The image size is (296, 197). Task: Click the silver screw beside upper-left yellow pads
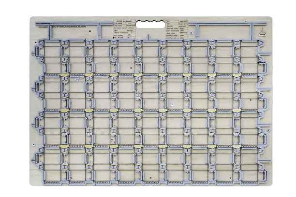(x=77, y=77)
